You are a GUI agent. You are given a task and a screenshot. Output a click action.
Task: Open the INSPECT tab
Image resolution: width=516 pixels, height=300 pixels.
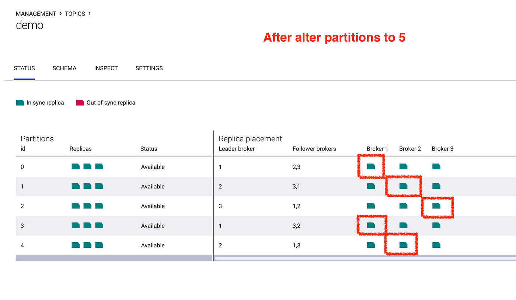106,68
